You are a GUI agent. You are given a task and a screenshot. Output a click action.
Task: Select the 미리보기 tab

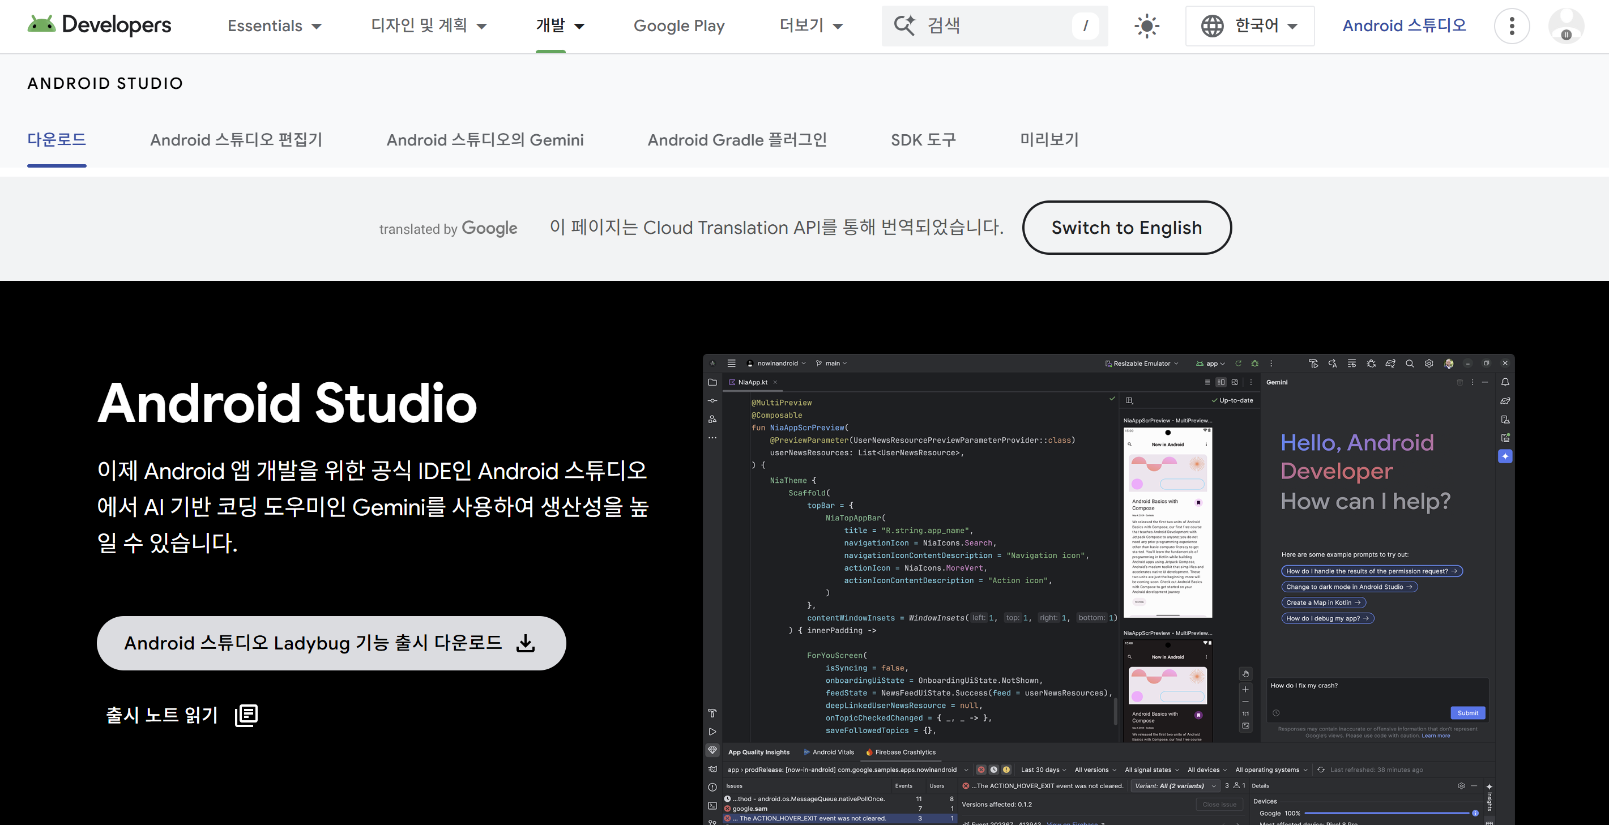pyautogui.click(x=1049, y=139)
